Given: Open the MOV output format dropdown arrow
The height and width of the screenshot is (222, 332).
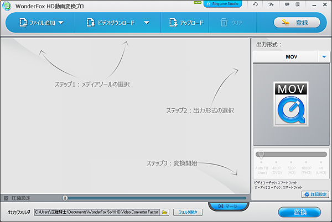Looking at the screenshot, I should pos(324,57).
